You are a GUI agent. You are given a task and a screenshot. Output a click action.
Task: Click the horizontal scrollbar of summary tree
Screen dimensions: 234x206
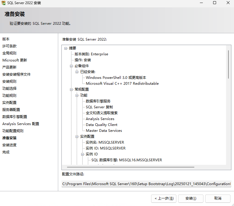click(x=131, y=167)
